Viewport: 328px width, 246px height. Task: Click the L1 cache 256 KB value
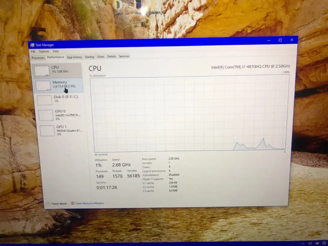173,183
